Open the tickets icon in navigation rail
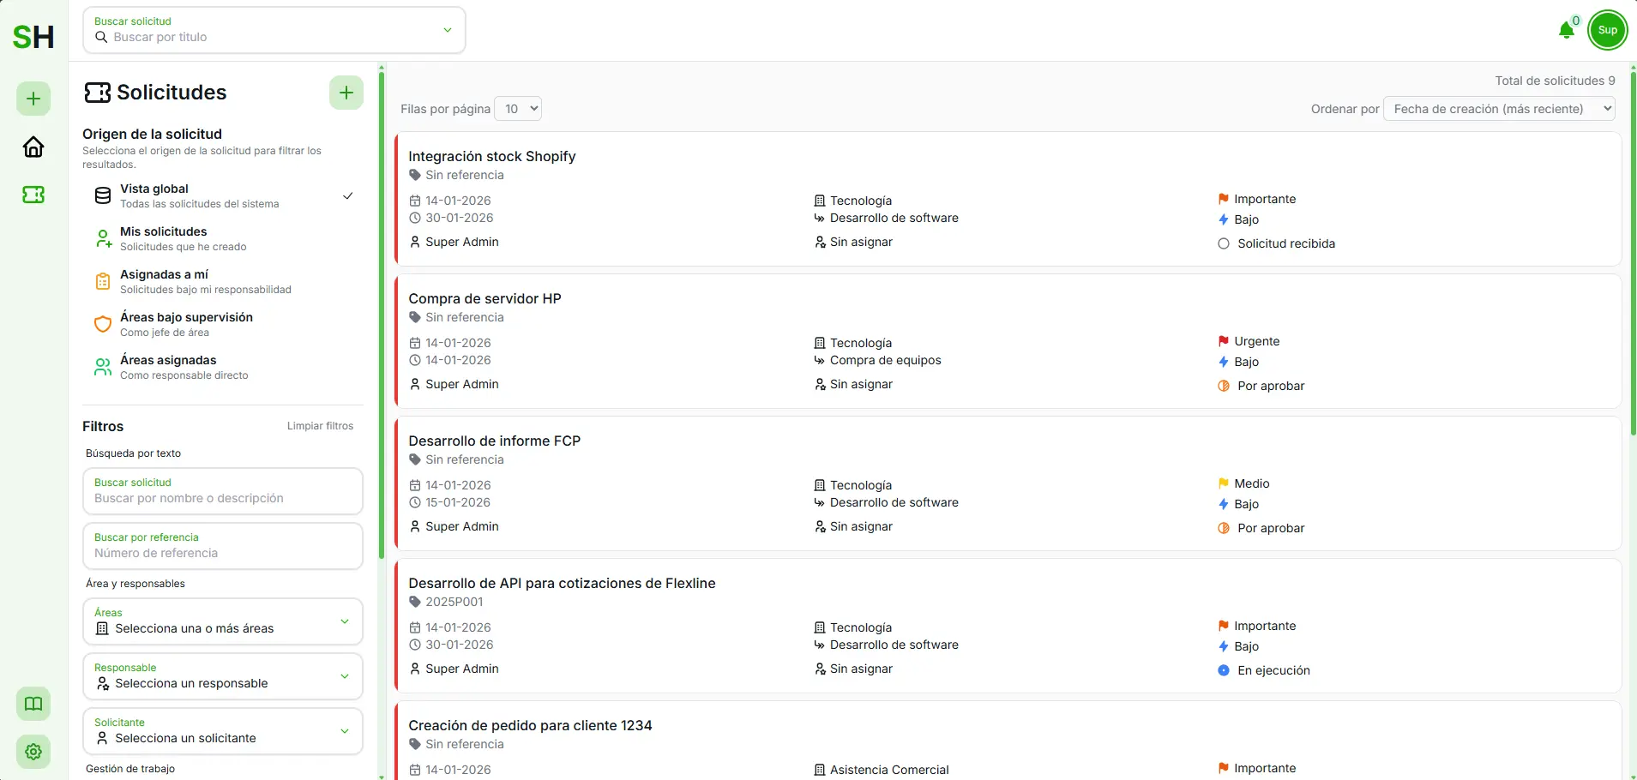Screen dimensions: 1637x780 pos(33,195)
